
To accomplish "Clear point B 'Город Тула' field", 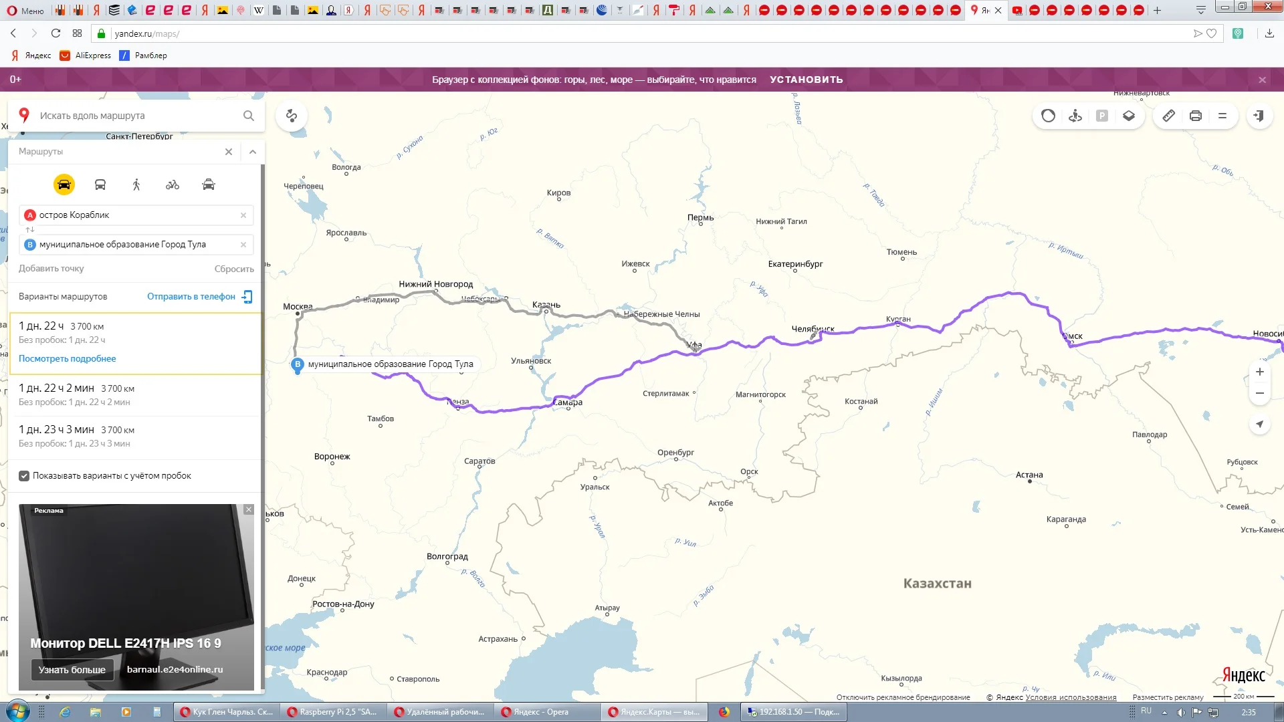I will (x=243, y=245).
